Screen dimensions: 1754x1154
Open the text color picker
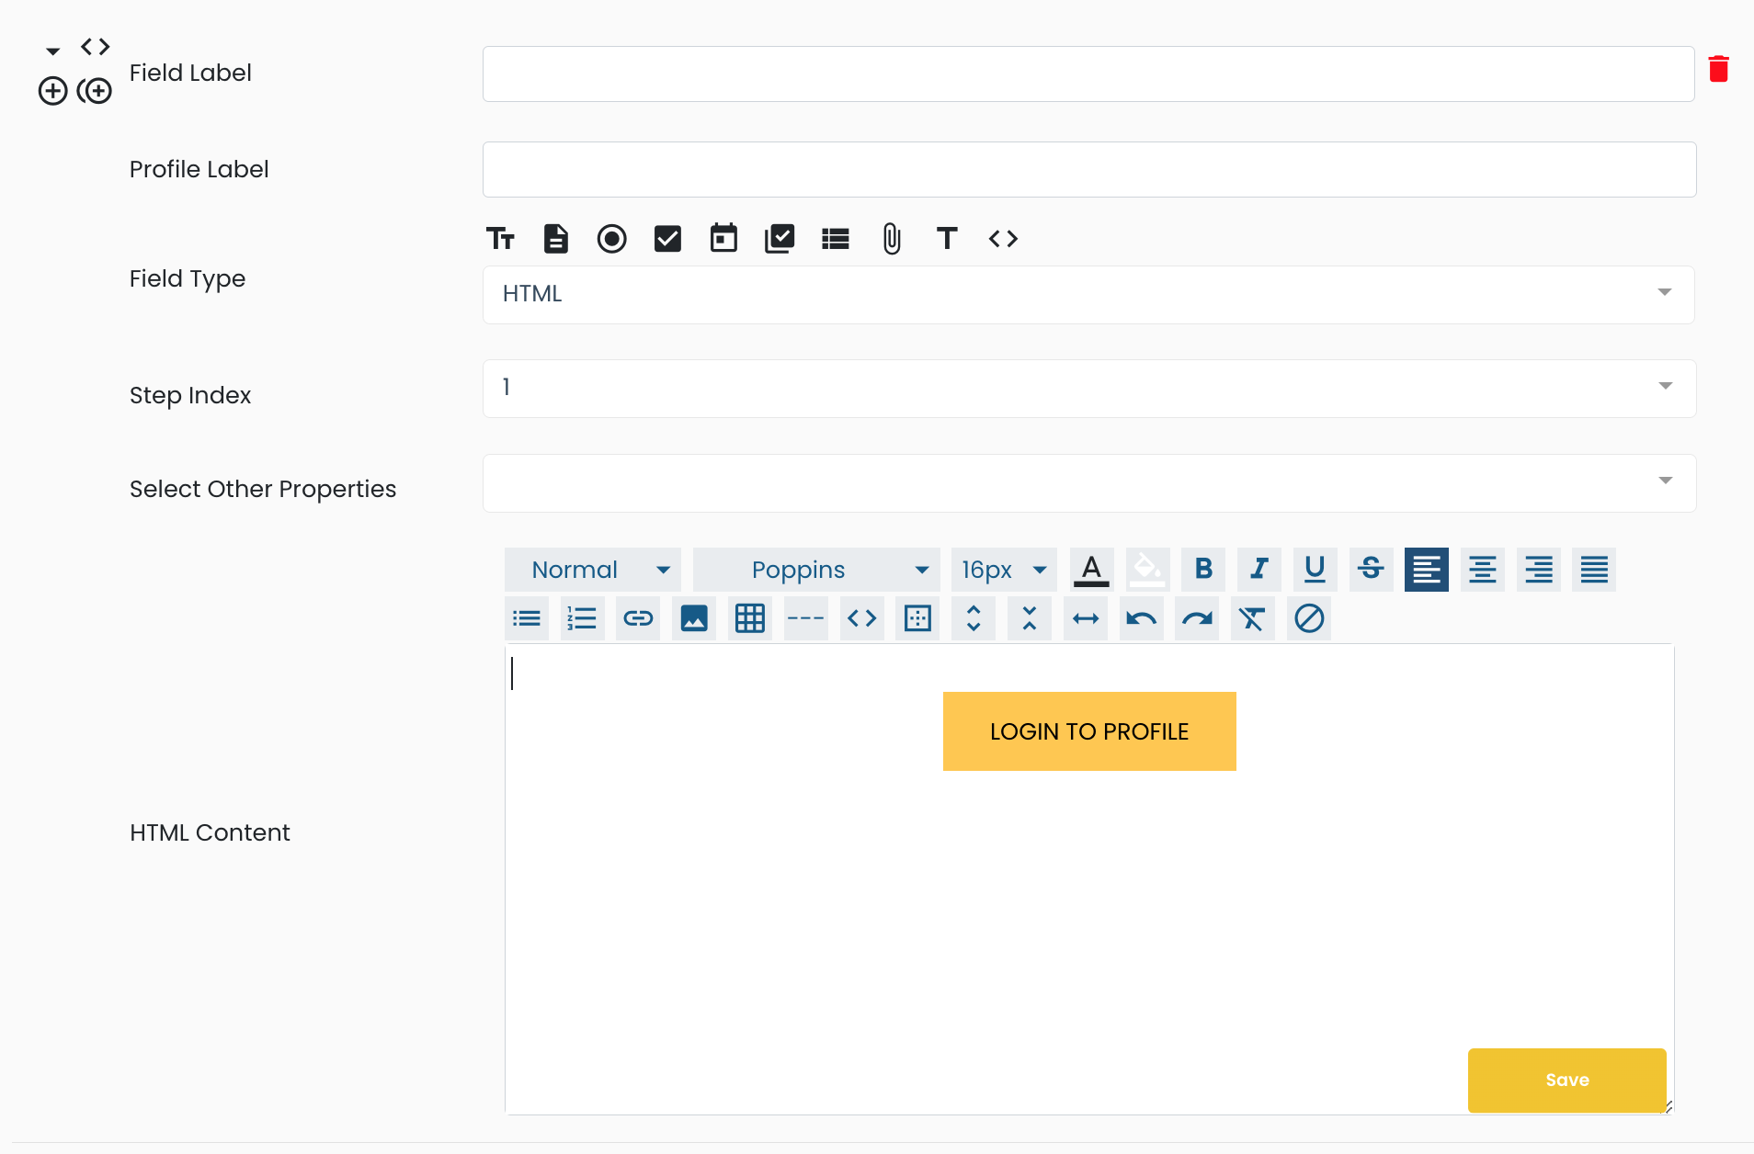click(x=1090, y=570)
